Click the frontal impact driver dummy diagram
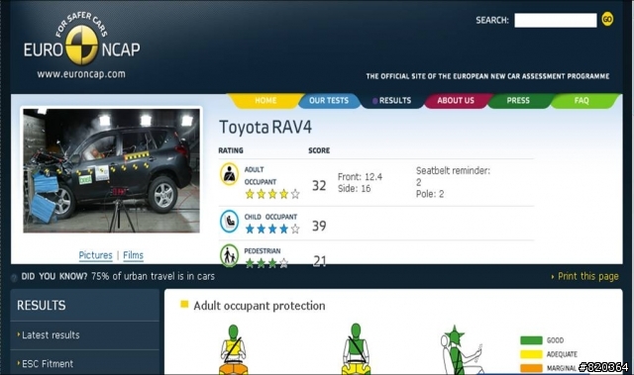The height and width of the screenshot is (375, 634). tap(234, 349)
